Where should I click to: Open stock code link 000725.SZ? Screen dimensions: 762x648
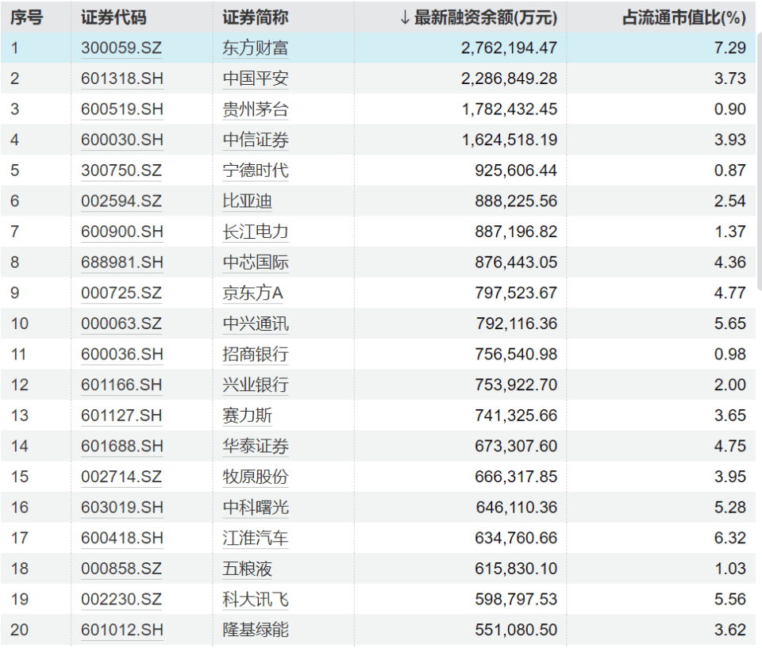pos(121,293)
